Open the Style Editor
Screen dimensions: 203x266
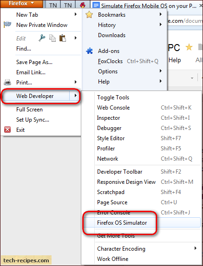pyautogui.click(x=141, y=138)
